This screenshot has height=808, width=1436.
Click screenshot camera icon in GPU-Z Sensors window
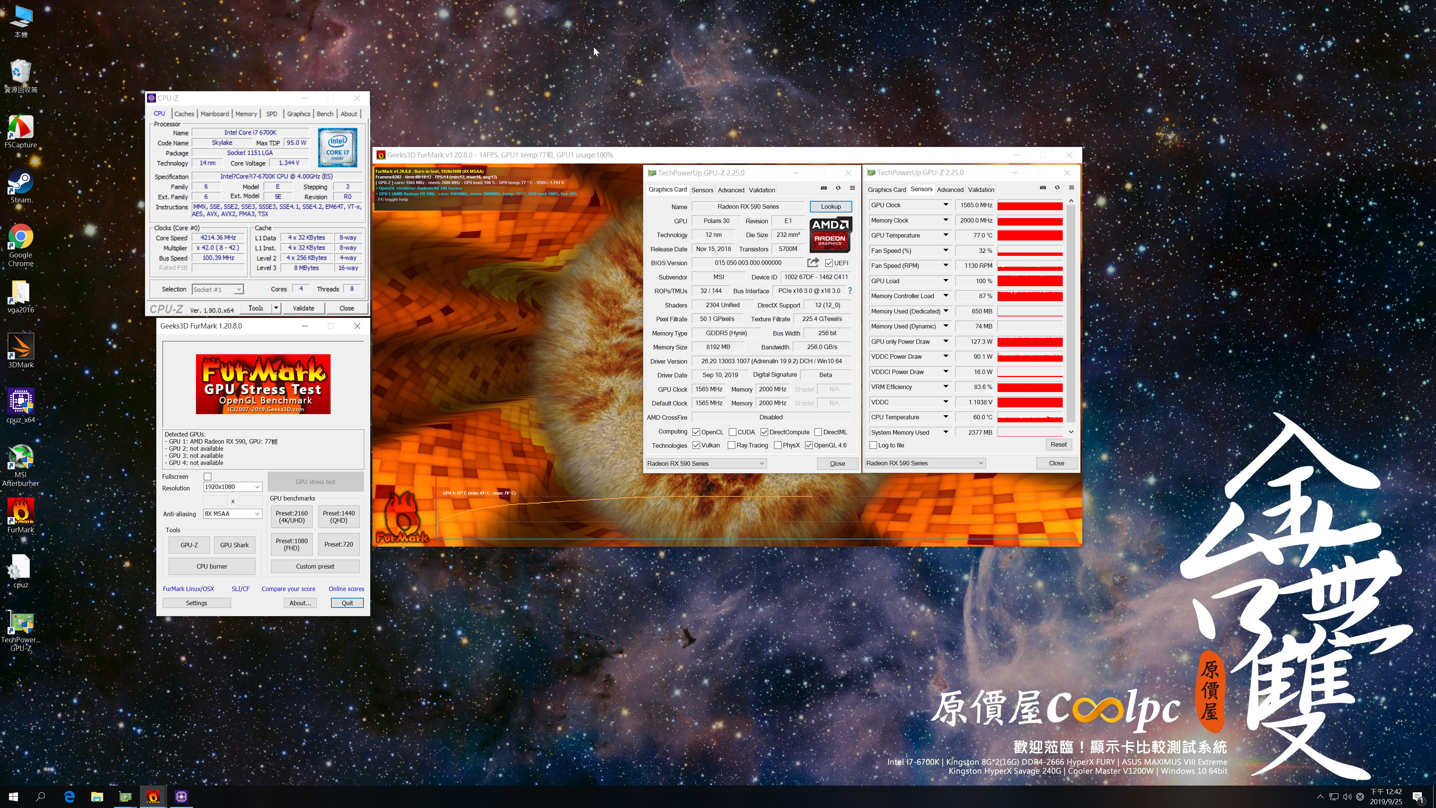click(1043, 188)
